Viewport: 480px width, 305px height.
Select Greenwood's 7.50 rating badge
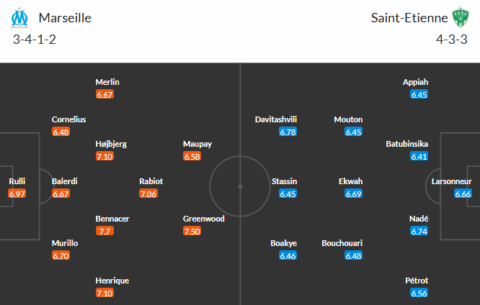tap(192, 231)
